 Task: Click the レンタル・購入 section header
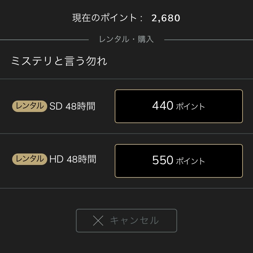point(126,39)
